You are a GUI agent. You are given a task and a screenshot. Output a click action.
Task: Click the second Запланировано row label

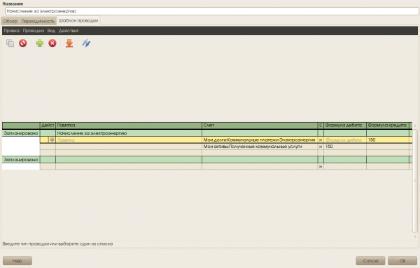(x=21, y=160)
